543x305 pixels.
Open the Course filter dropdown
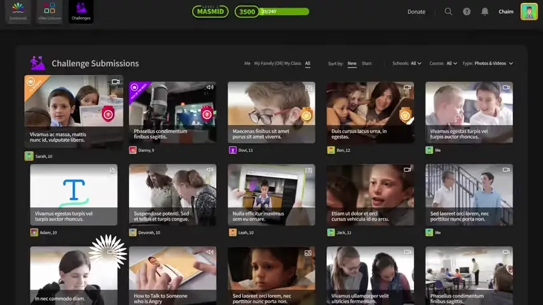[443, 64]
